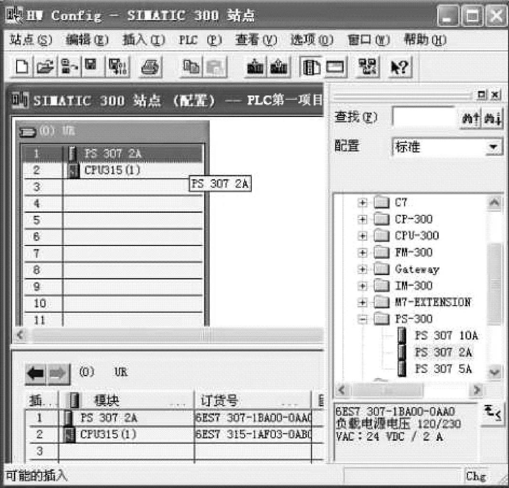Click the catalog info pin icon
This screenshot has width=509, height=488.
point(492,413)
